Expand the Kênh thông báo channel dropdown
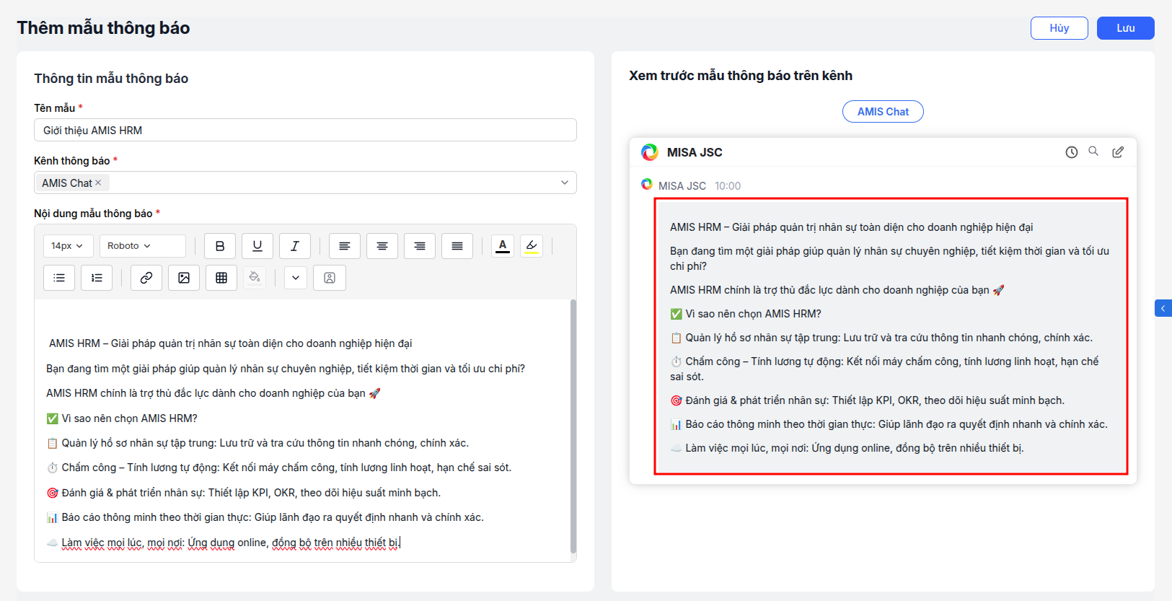Image resolution: width=1172 pixels, height=601 pixels. coord(565,183)
